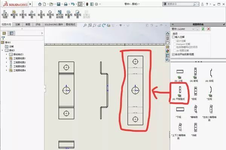
Task: Click the Zoom to Fit icon
Action: [x=85, y=25]
